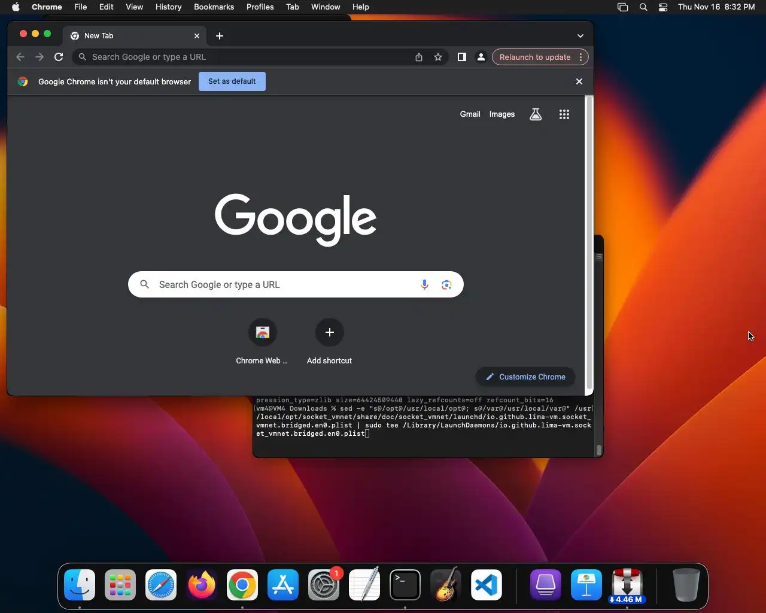This screenshot has width=766, height=613.
Task: Expand the tab search chevron
Action: pos(580,36)
